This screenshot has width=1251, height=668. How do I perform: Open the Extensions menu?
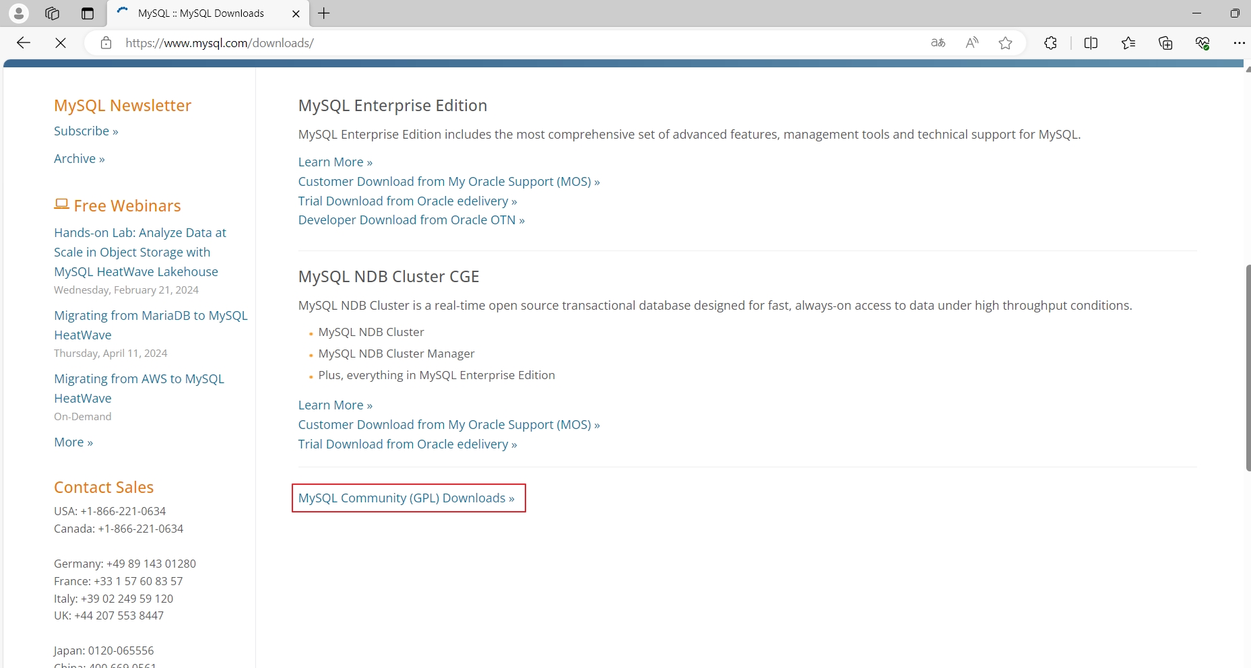click(x=1050, y=43)
